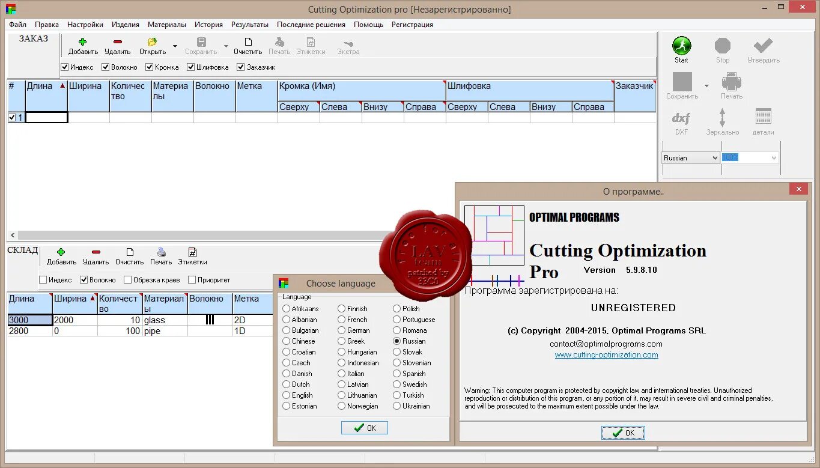Click the Экстра key icon

348,43
